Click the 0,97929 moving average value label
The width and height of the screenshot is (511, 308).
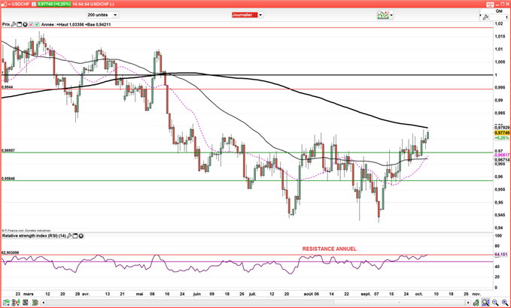502,128
